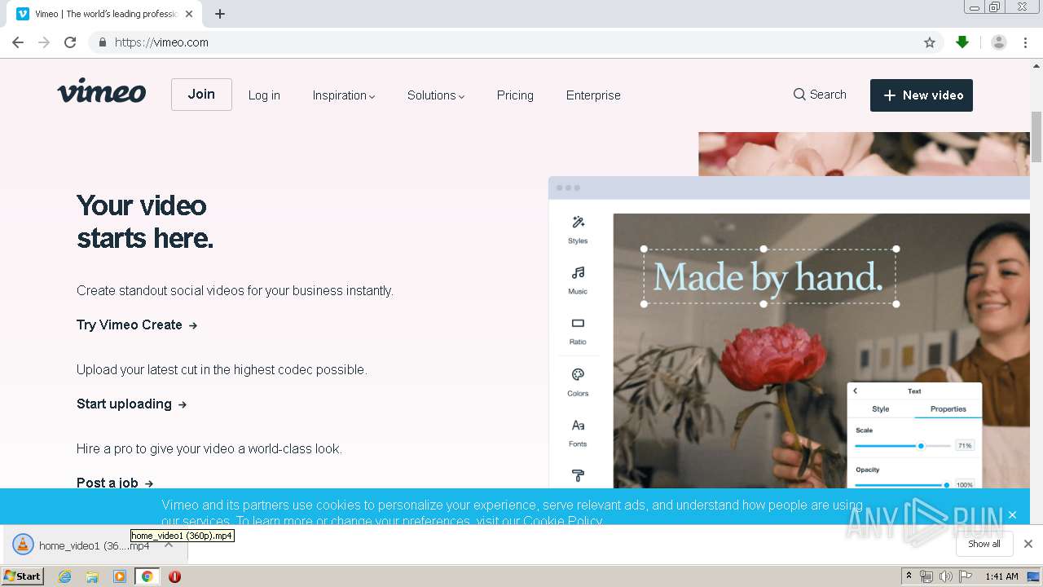
Task: Open the Chrome profile avatar
Action: point(998,42)
